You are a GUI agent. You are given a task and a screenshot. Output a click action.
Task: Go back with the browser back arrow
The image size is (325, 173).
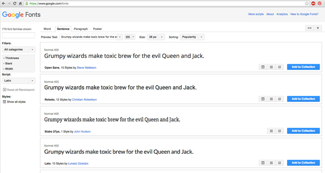click(x=4, y=4)
